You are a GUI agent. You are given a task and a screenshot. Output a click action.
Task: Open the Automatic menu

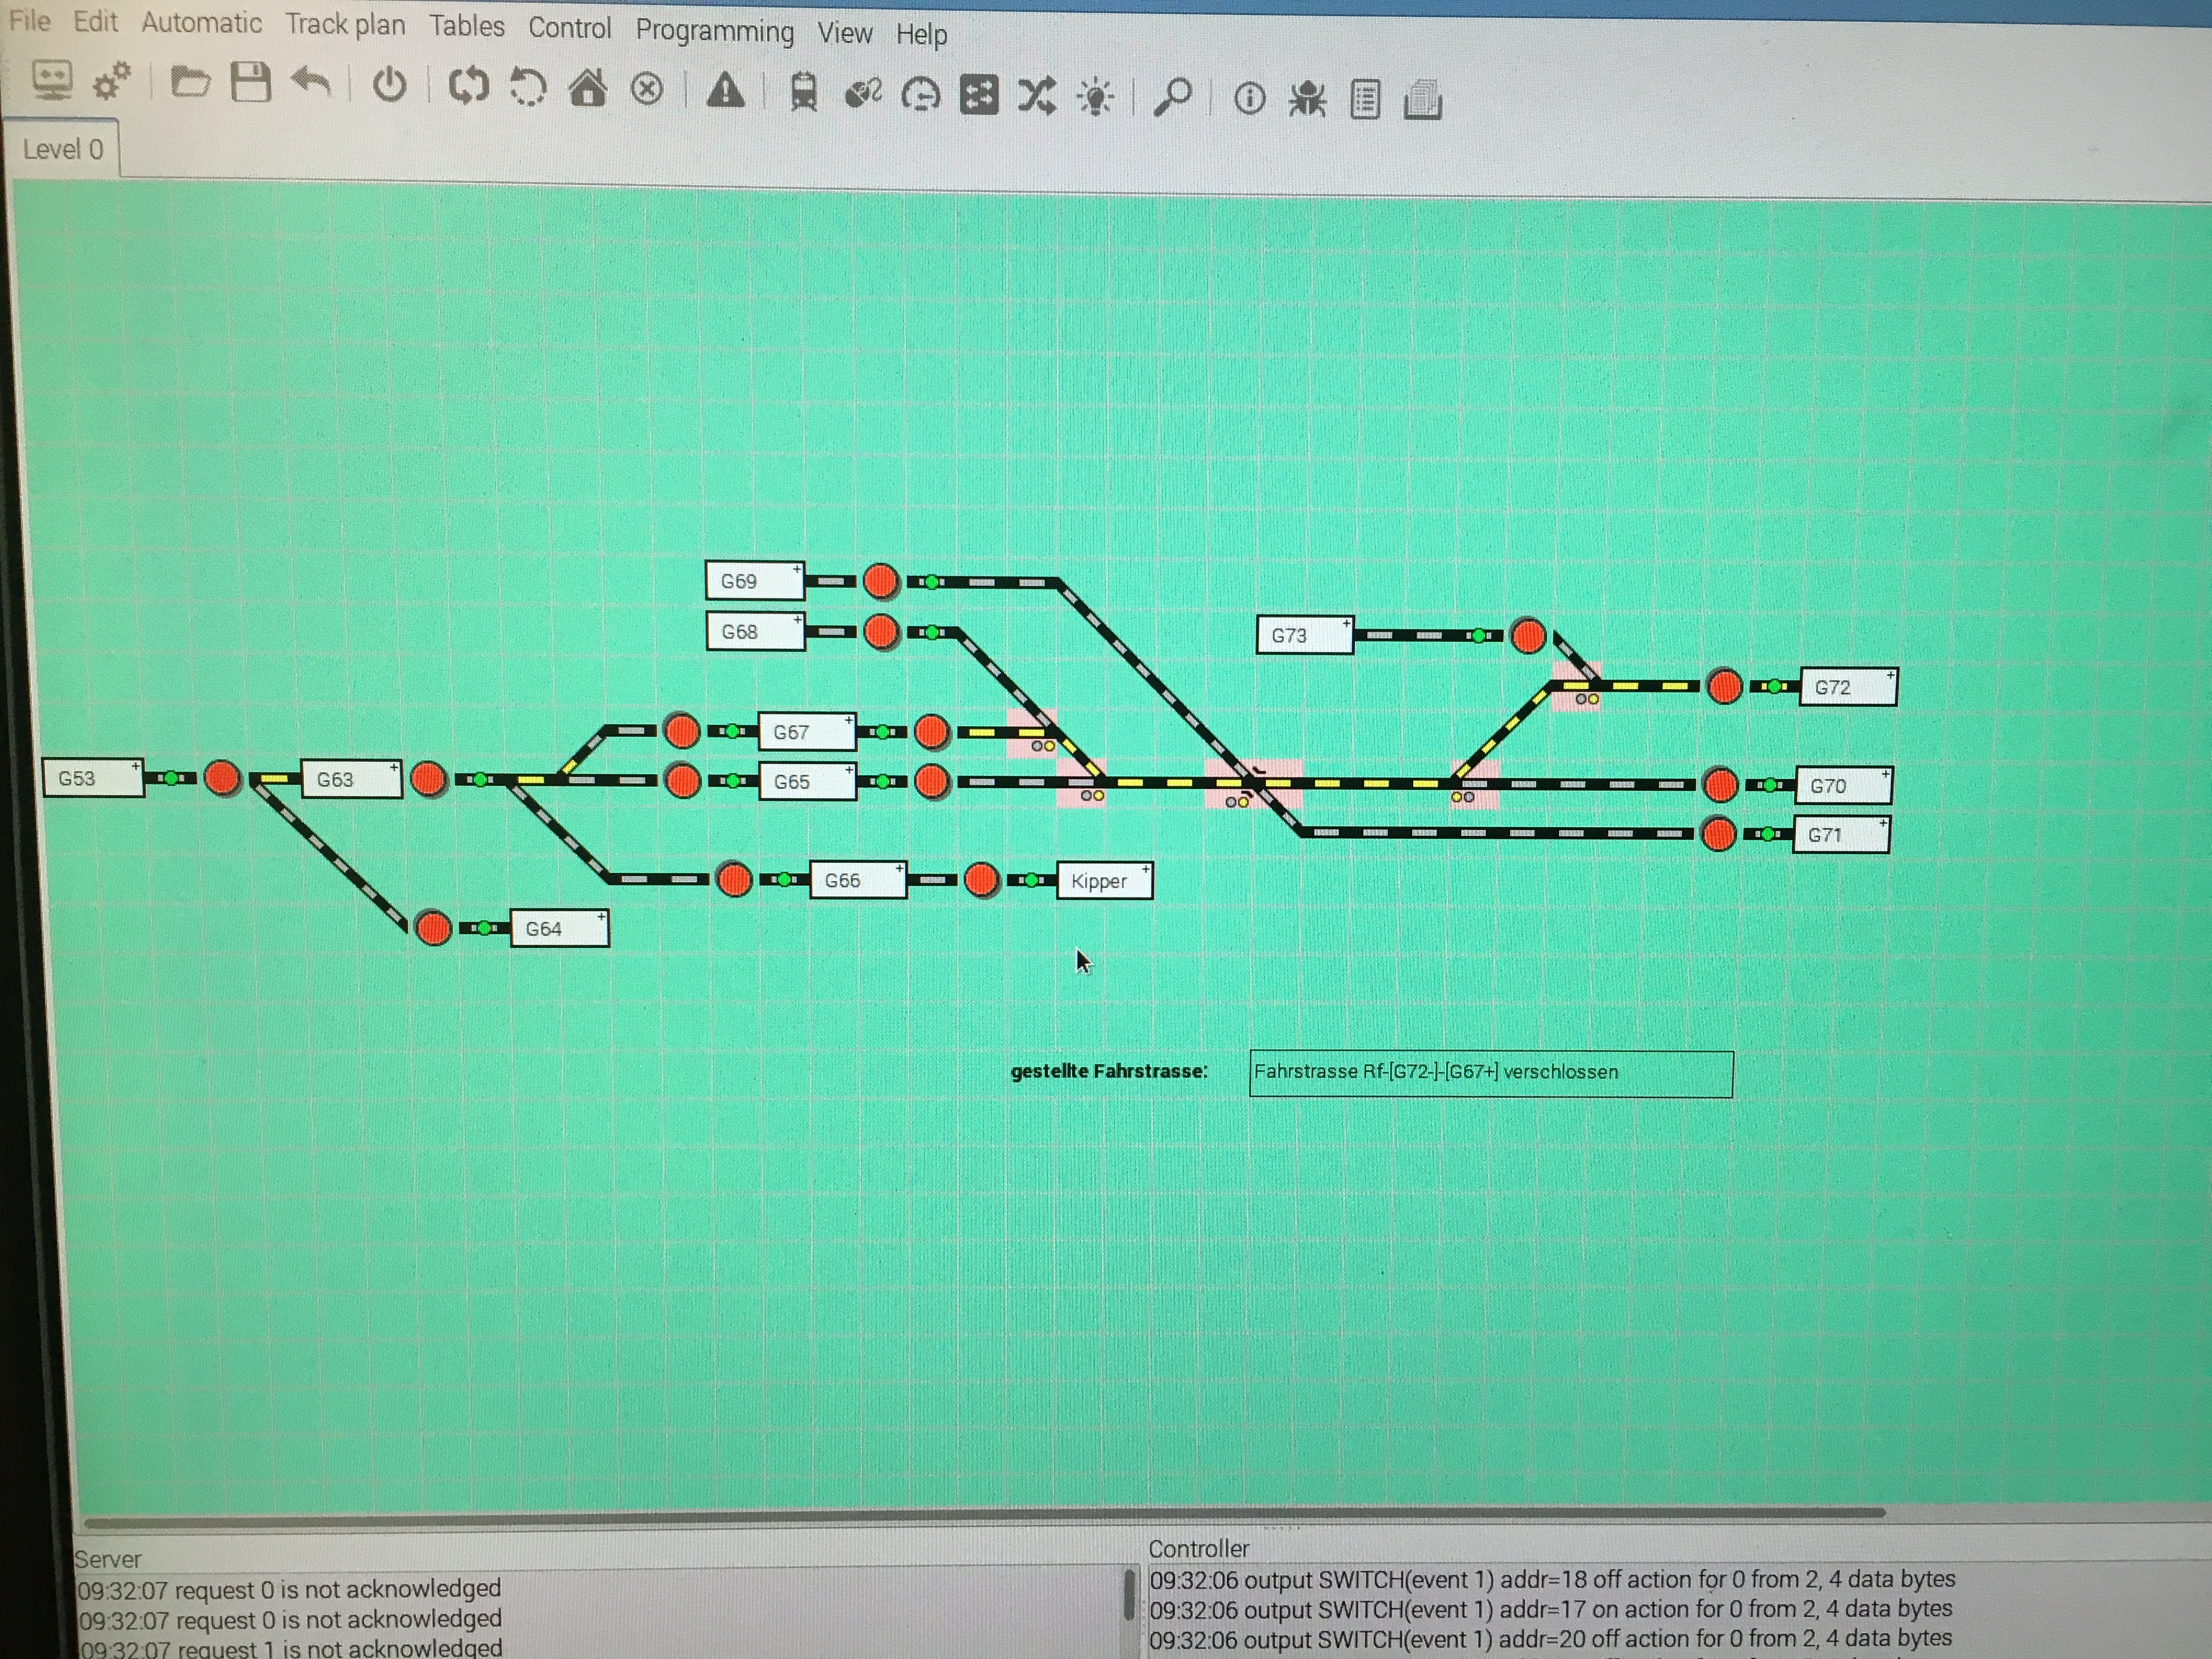[x=201, y=22]
